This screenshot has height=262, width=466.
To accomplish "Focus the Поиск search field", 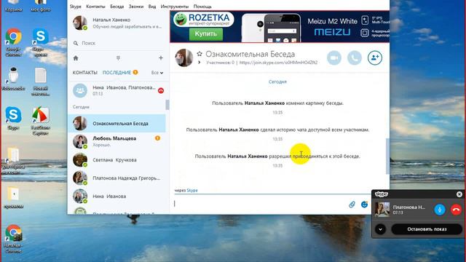I will (x=119, y=43).
